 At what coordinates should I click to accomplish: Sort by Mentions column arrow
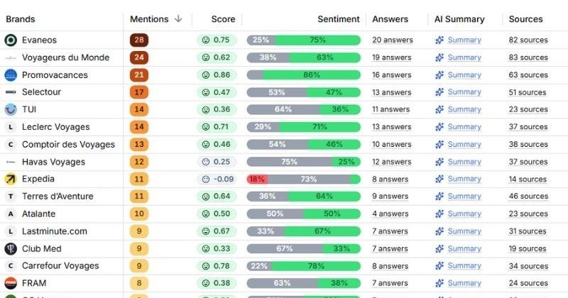click(x=178, y=19)
